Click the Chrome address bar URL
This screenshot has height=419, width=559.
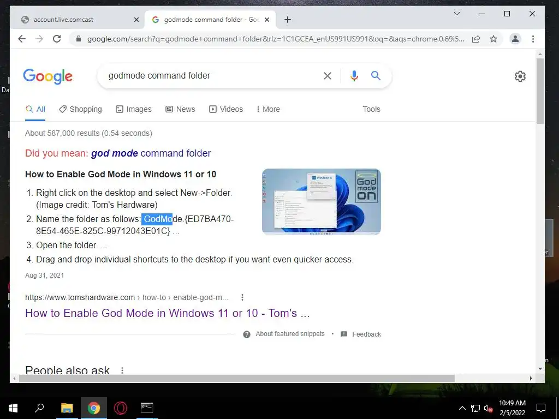[x=276, y=39]
